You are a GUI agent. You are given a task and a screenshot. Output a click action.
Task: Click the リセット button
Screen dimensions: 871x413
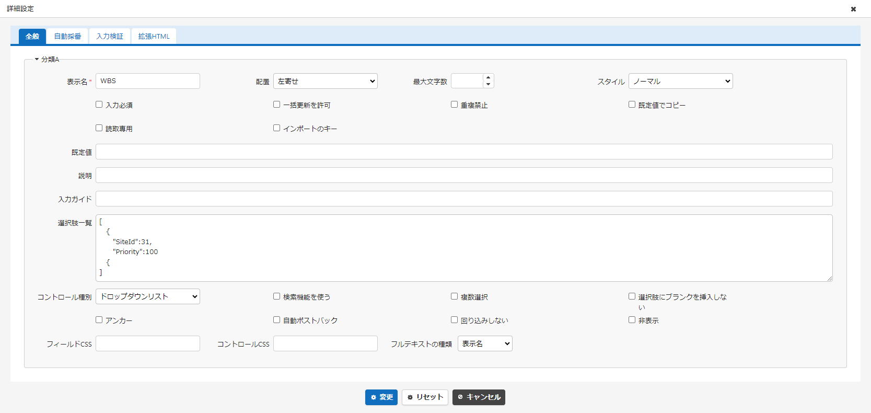click(425, 397)
